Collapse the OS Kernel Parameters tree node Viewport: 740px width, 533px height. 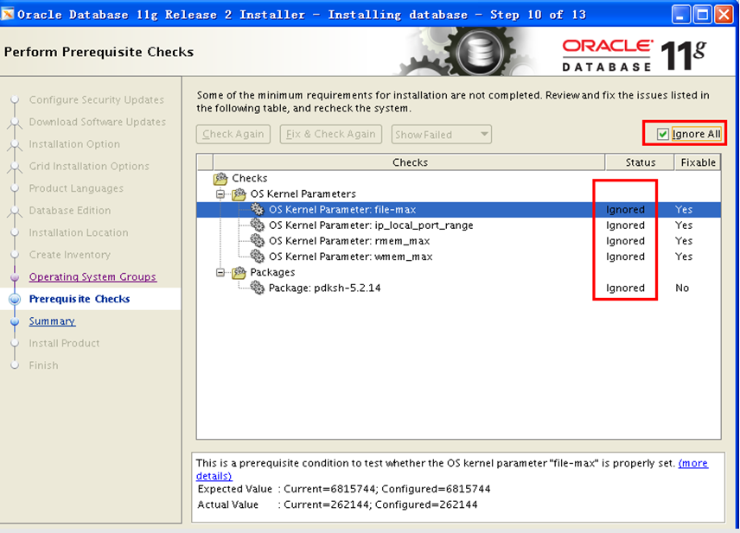click(220, 194)
